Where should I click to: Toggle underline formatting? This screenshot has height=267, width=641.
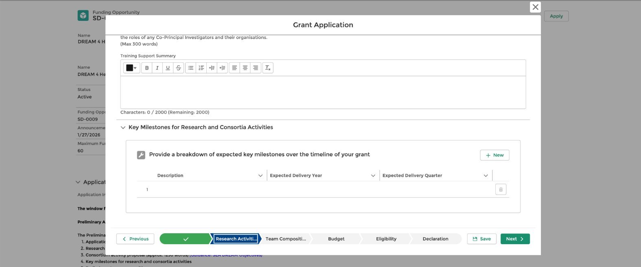click(168, 68)
